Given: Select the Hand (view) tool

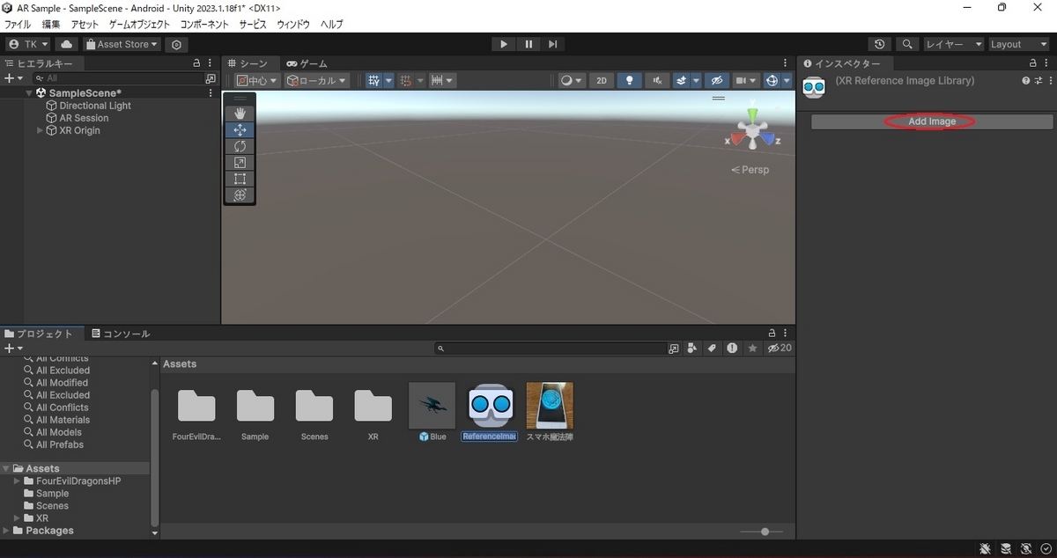Looking at the screenshot, I should [x=240, y=114].
